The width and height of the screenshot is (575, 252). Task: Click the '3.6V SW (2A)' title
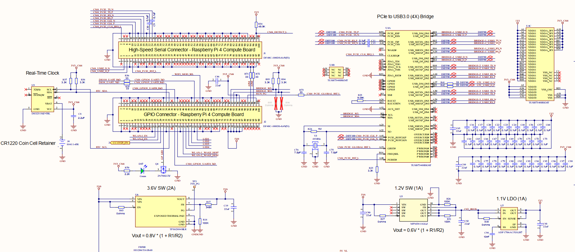[161, 188]
